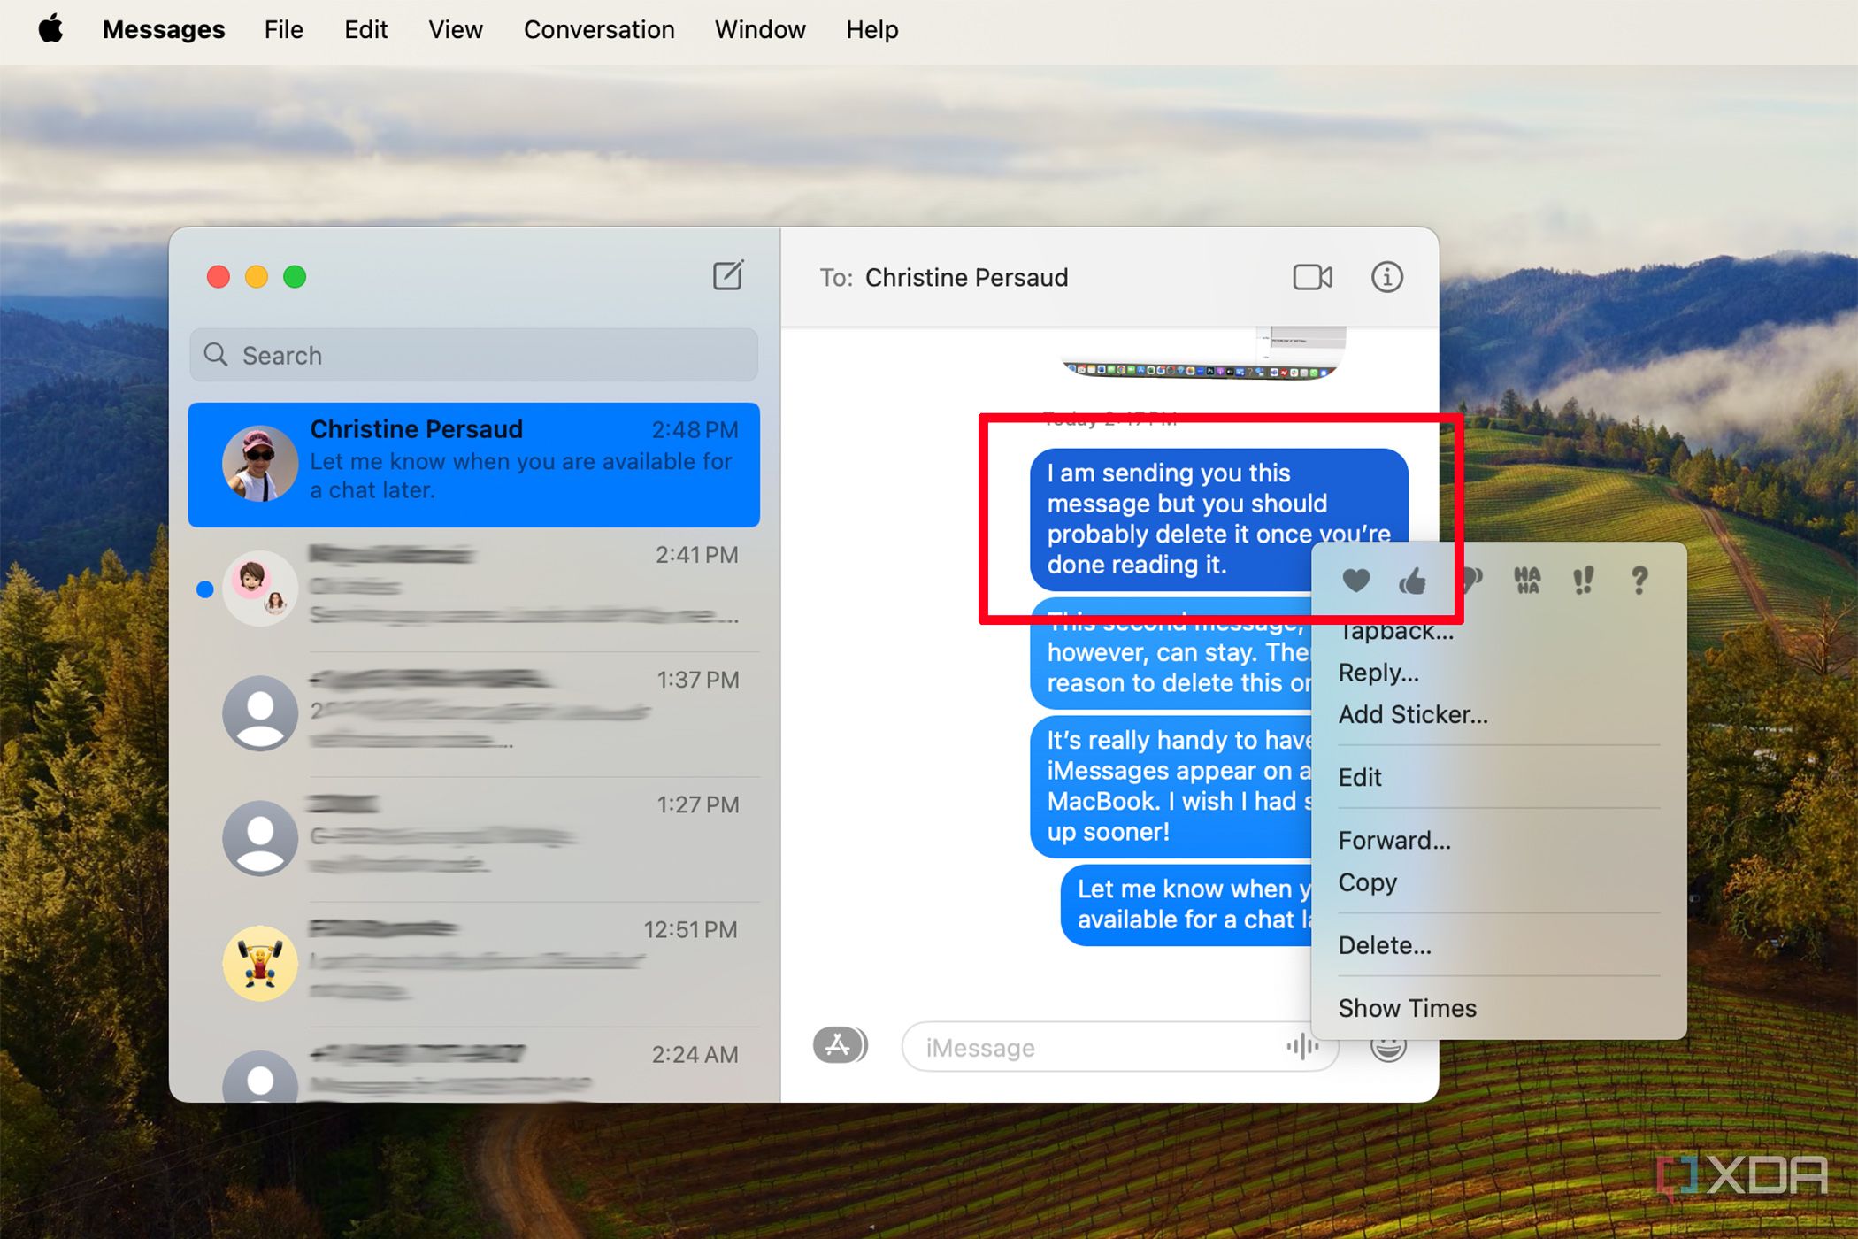Click the search magnifying glass icon

point(216,355)
